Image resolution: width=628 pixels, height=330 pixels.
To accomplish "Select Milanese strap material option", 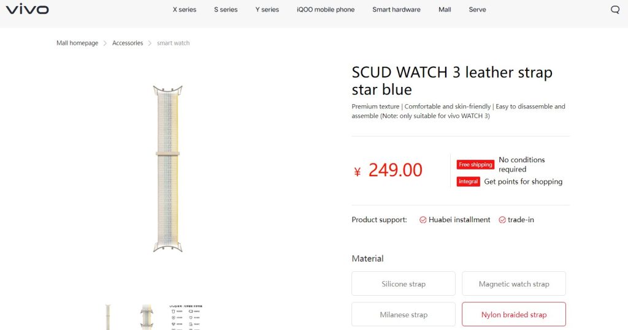I will click(x=404, y=315).
